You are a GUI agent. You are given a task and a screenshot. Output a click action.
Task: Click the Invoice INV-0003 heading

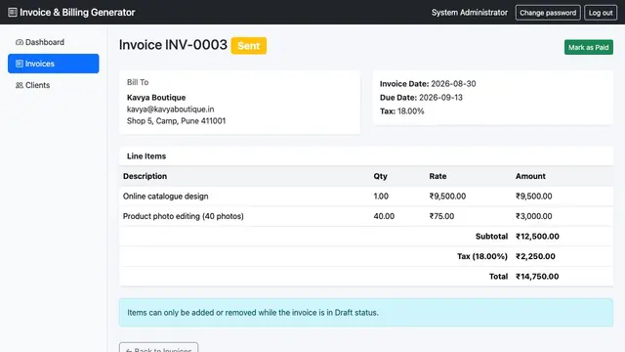point(173,45)
